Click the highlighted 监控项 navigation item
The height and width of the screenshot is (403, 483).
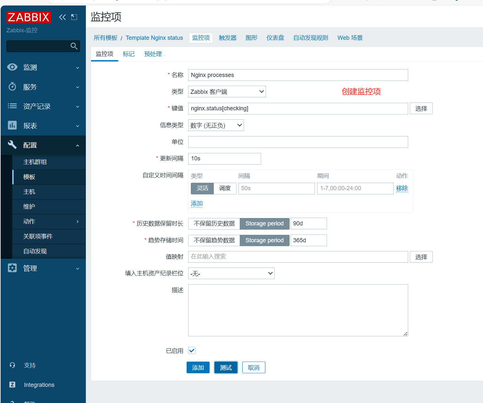[x=201, y=38]
